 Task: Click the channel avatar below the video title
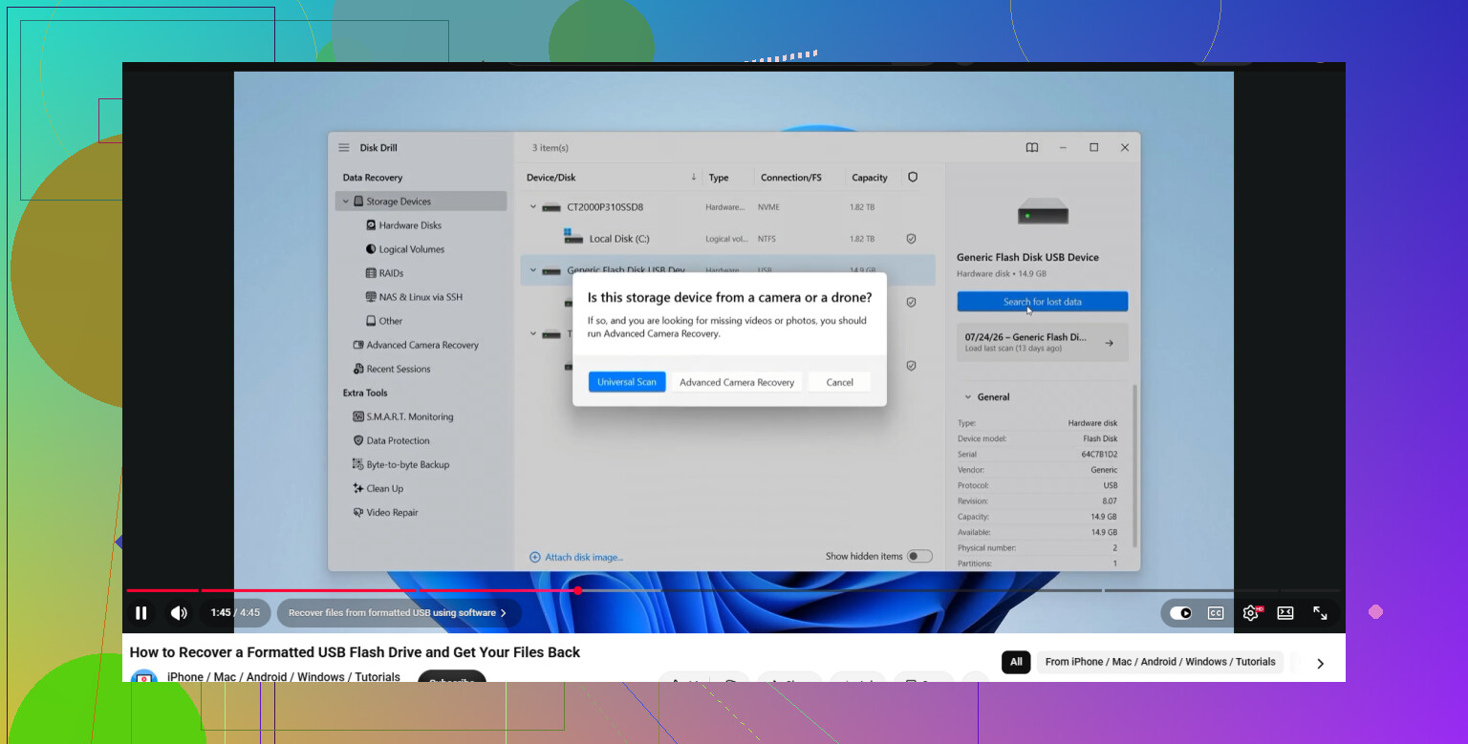pyautogui.click(x=144, y=676)
